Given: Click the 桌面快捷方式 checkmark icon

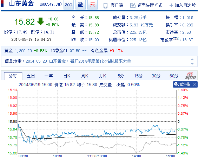Looking at the screenshot, I should 133,5.
